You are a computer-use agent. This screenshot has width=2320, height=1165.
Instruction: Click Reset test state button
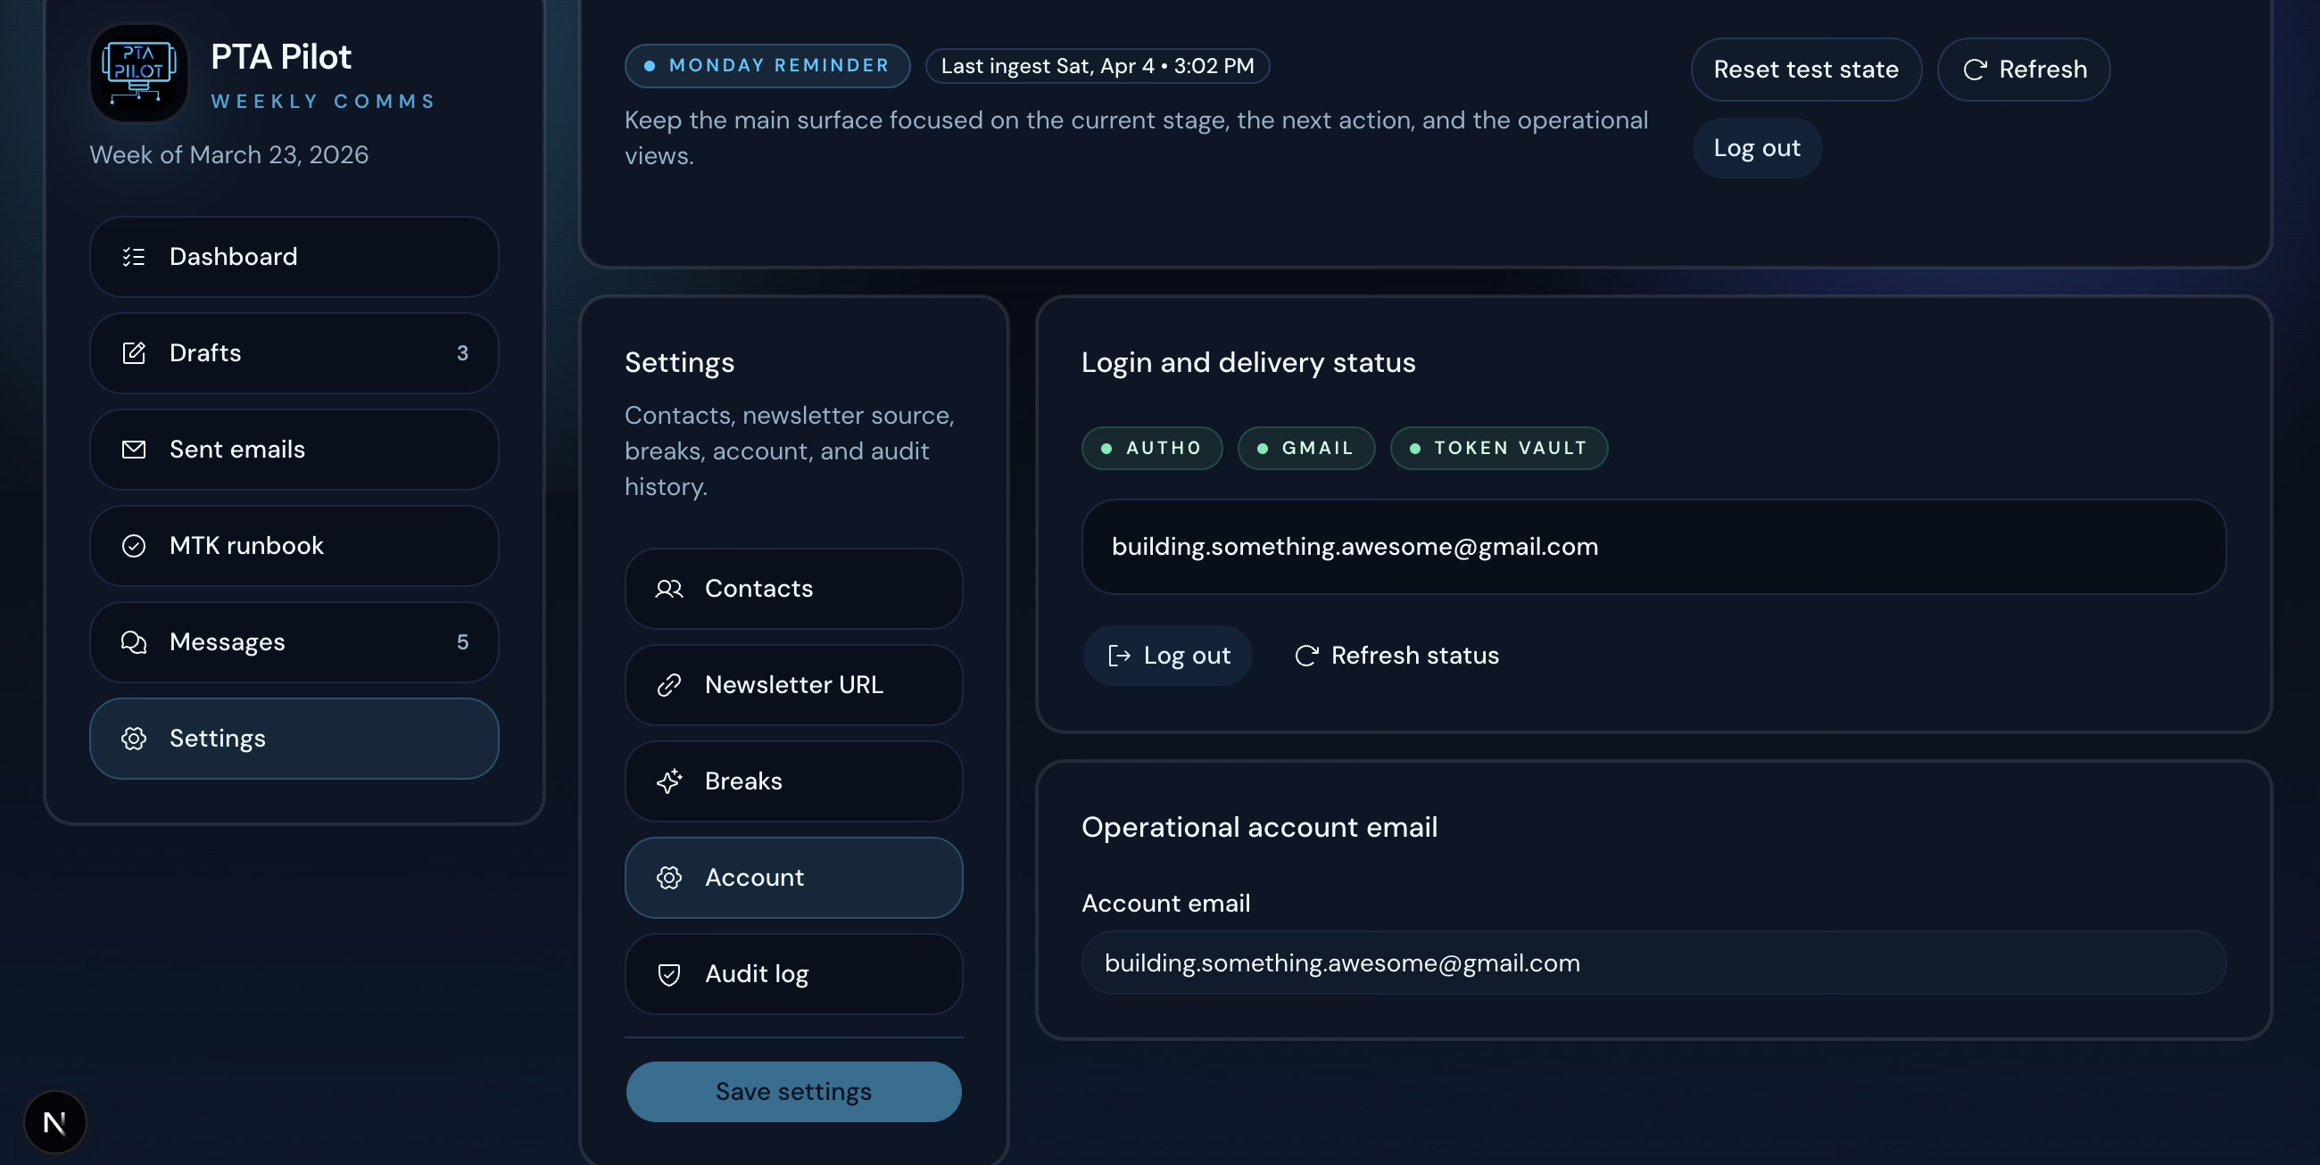pyautogui.click(x=1805, y=70)
